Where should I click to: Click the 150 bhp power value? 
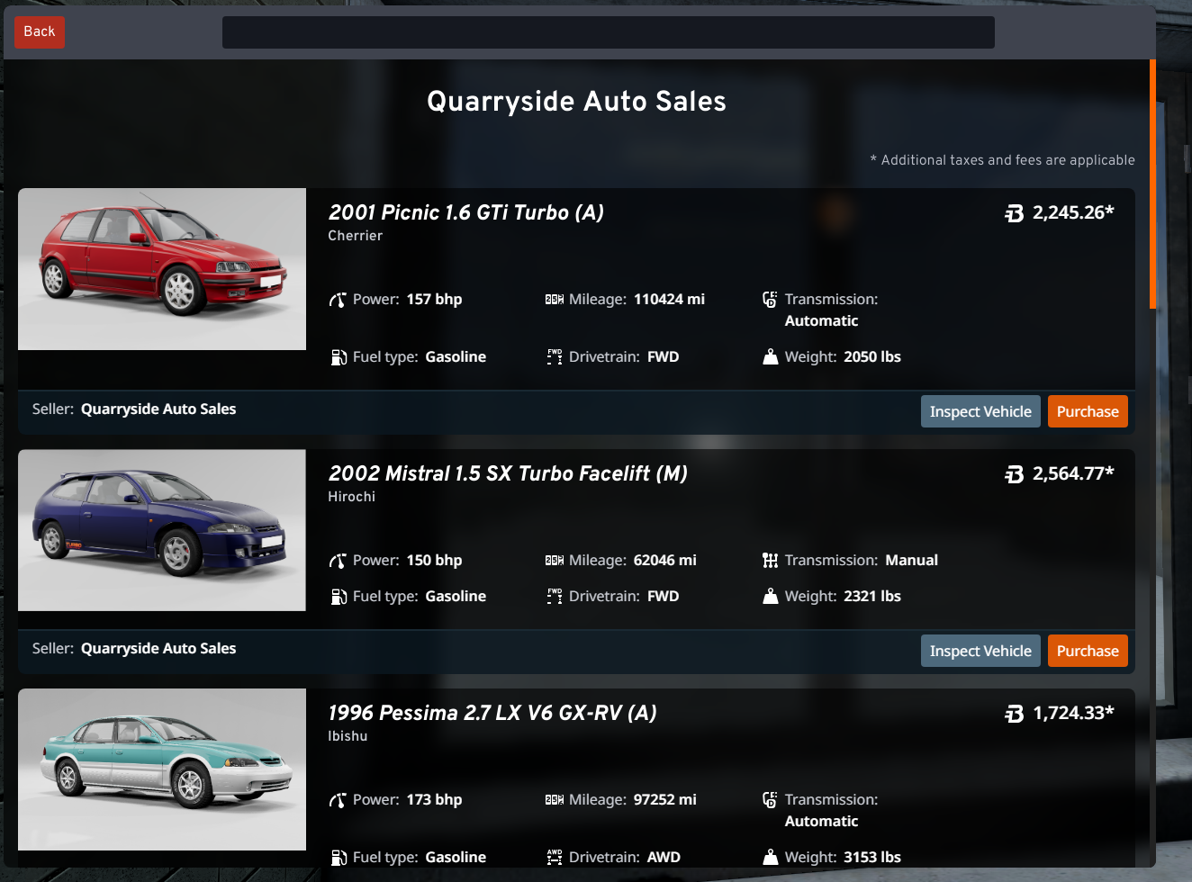(435, 561)
